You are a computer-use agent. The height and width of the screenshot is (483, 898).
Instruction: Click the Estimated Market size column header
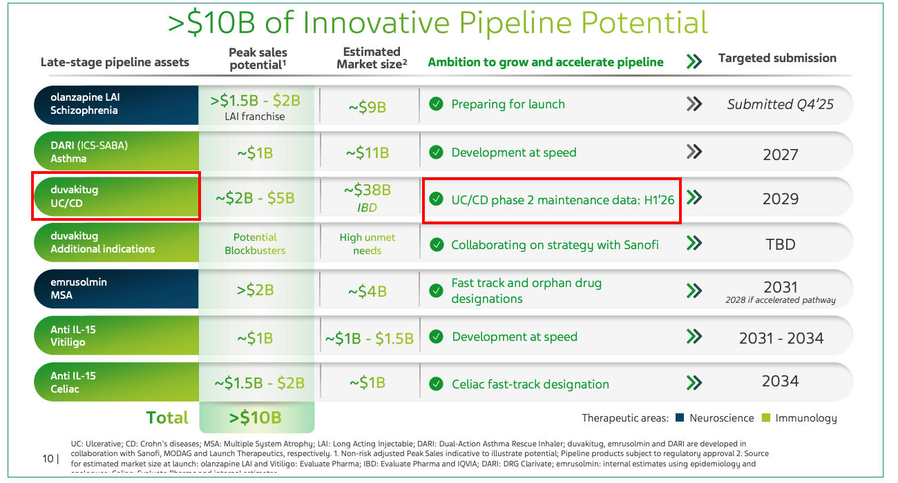pyautogui.click(x=372, y=58)
